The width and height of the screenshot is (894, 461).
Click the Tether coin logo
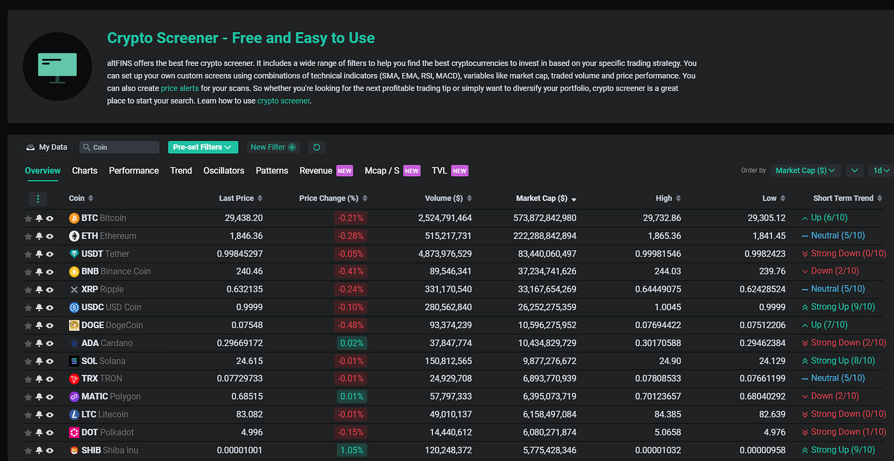[74, 253]
